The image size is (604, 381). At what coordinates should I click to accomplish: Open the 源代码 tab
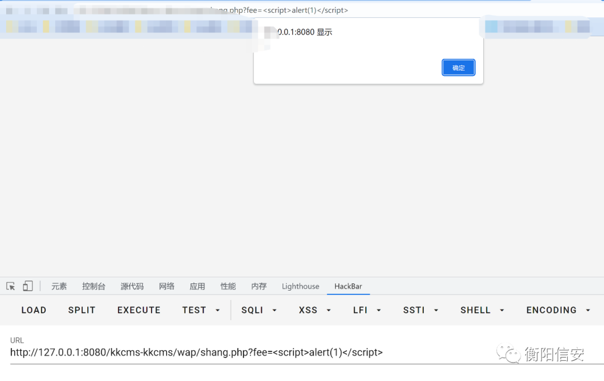point(132,286)
